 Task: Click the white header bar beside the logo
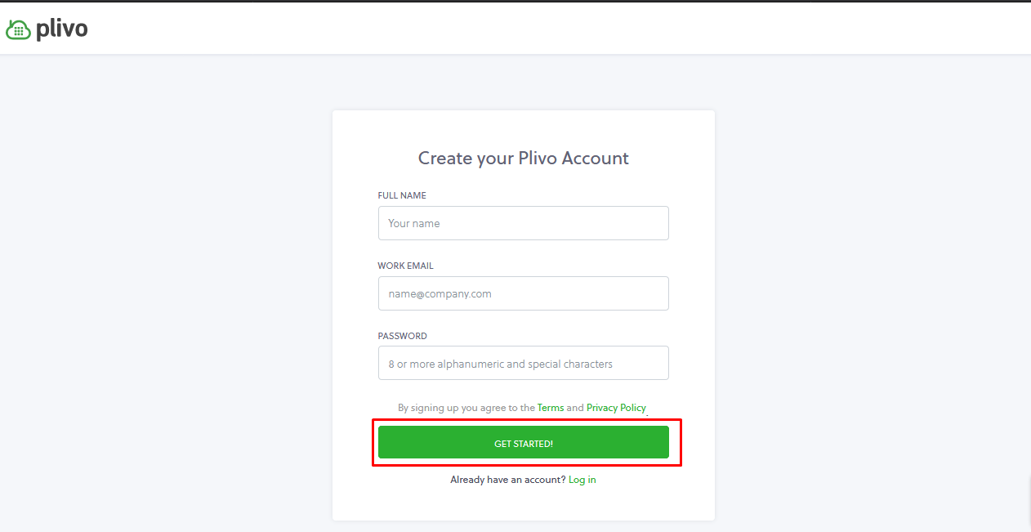[x=556, y=29]
